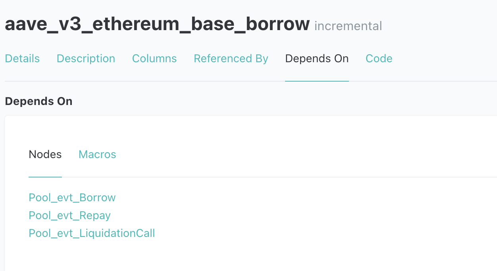The width and height of the screenshot is (497, 271).
Task: Click the underline beneath the Depends On tab
Action: click(x=317, y=81)
